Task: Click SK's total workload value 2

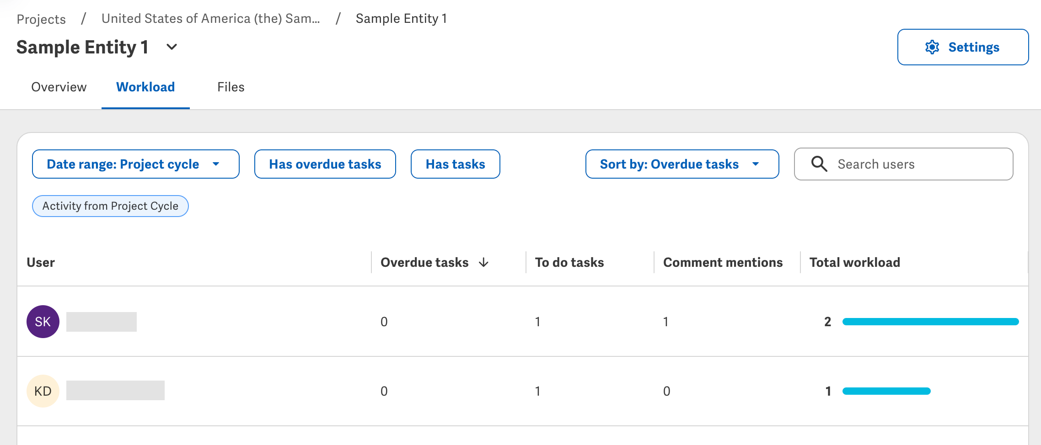Action: tap(827, 322)
